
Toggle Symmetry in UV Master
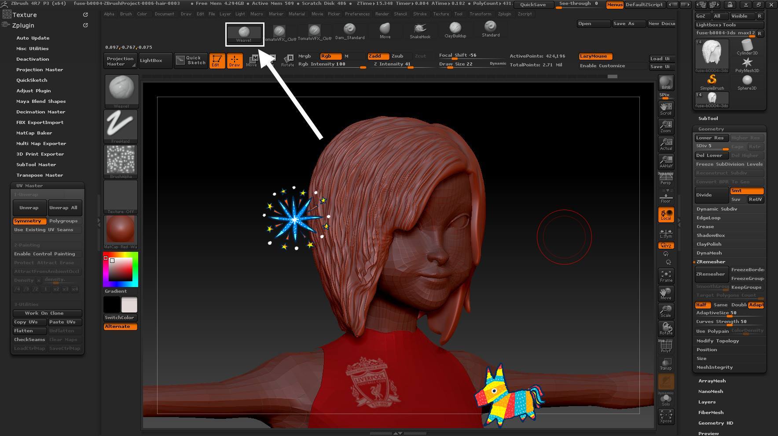pyautogui.click(x=29, y=221)
